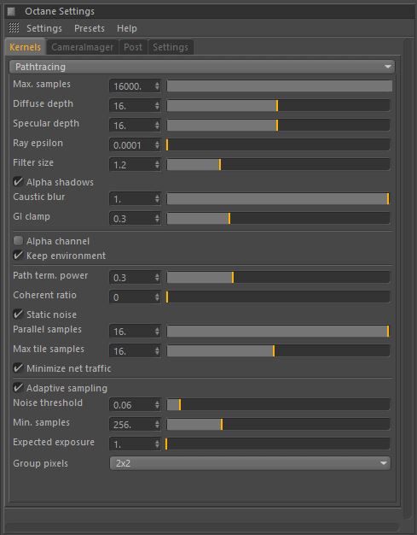Click the Path term. power slider
The image size is (417, 535).
pos(278,278)
